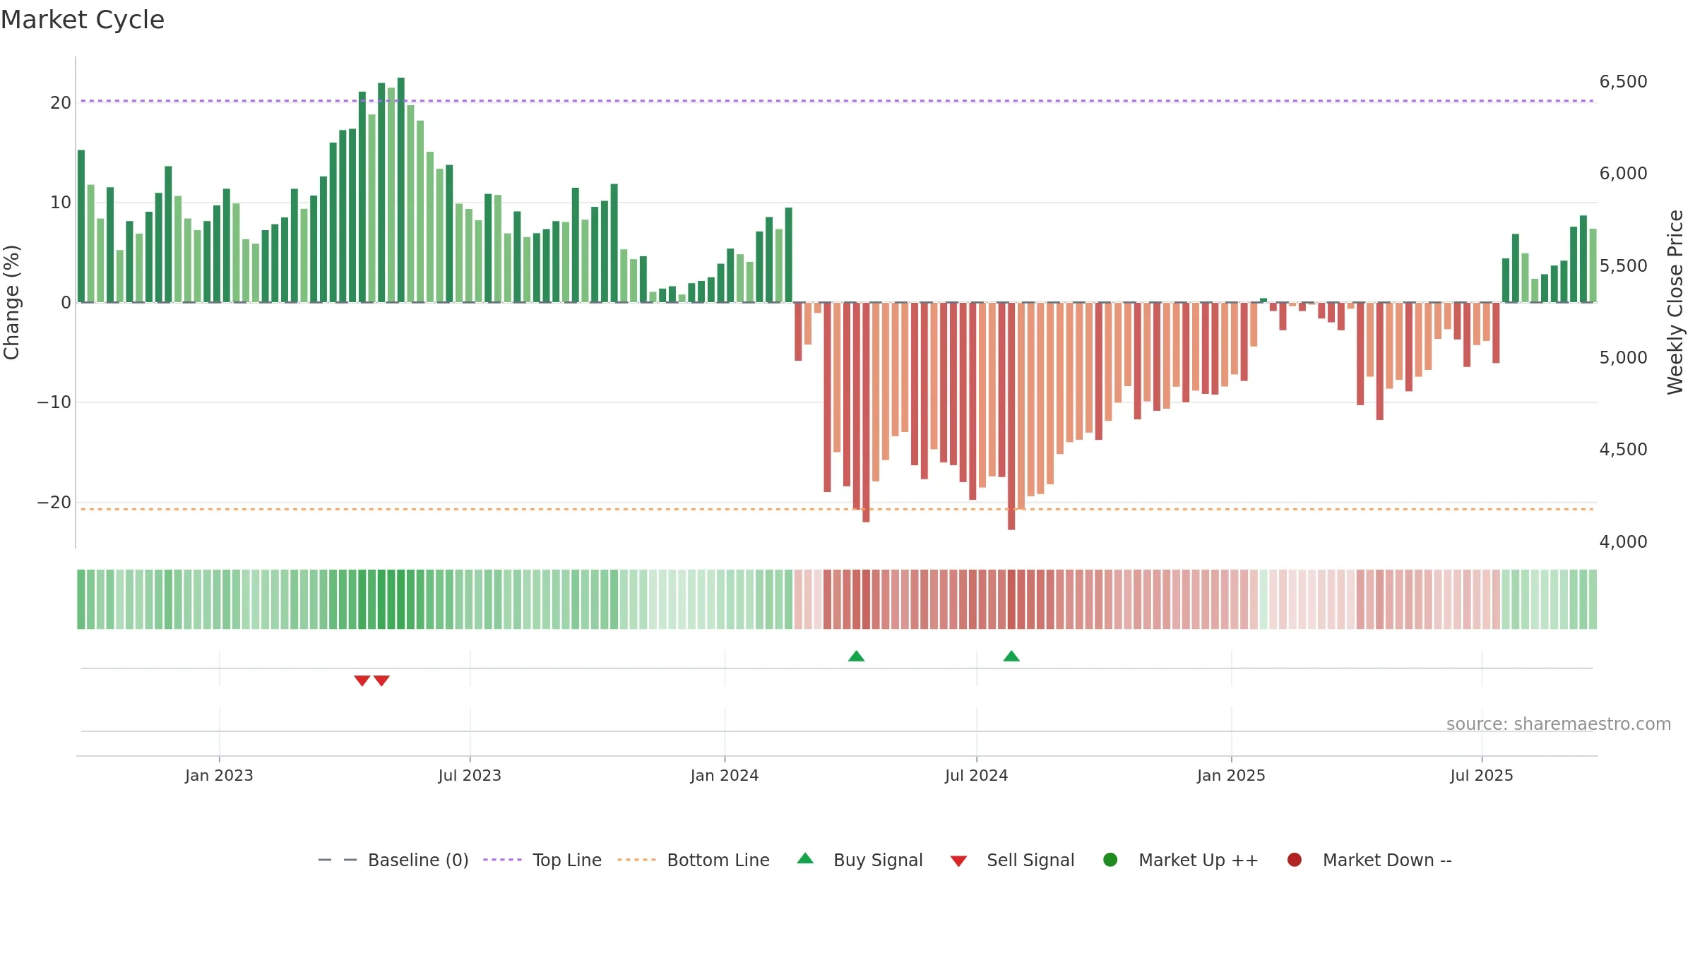Toggle the Market Up ++ legend label

[1199, 860]
